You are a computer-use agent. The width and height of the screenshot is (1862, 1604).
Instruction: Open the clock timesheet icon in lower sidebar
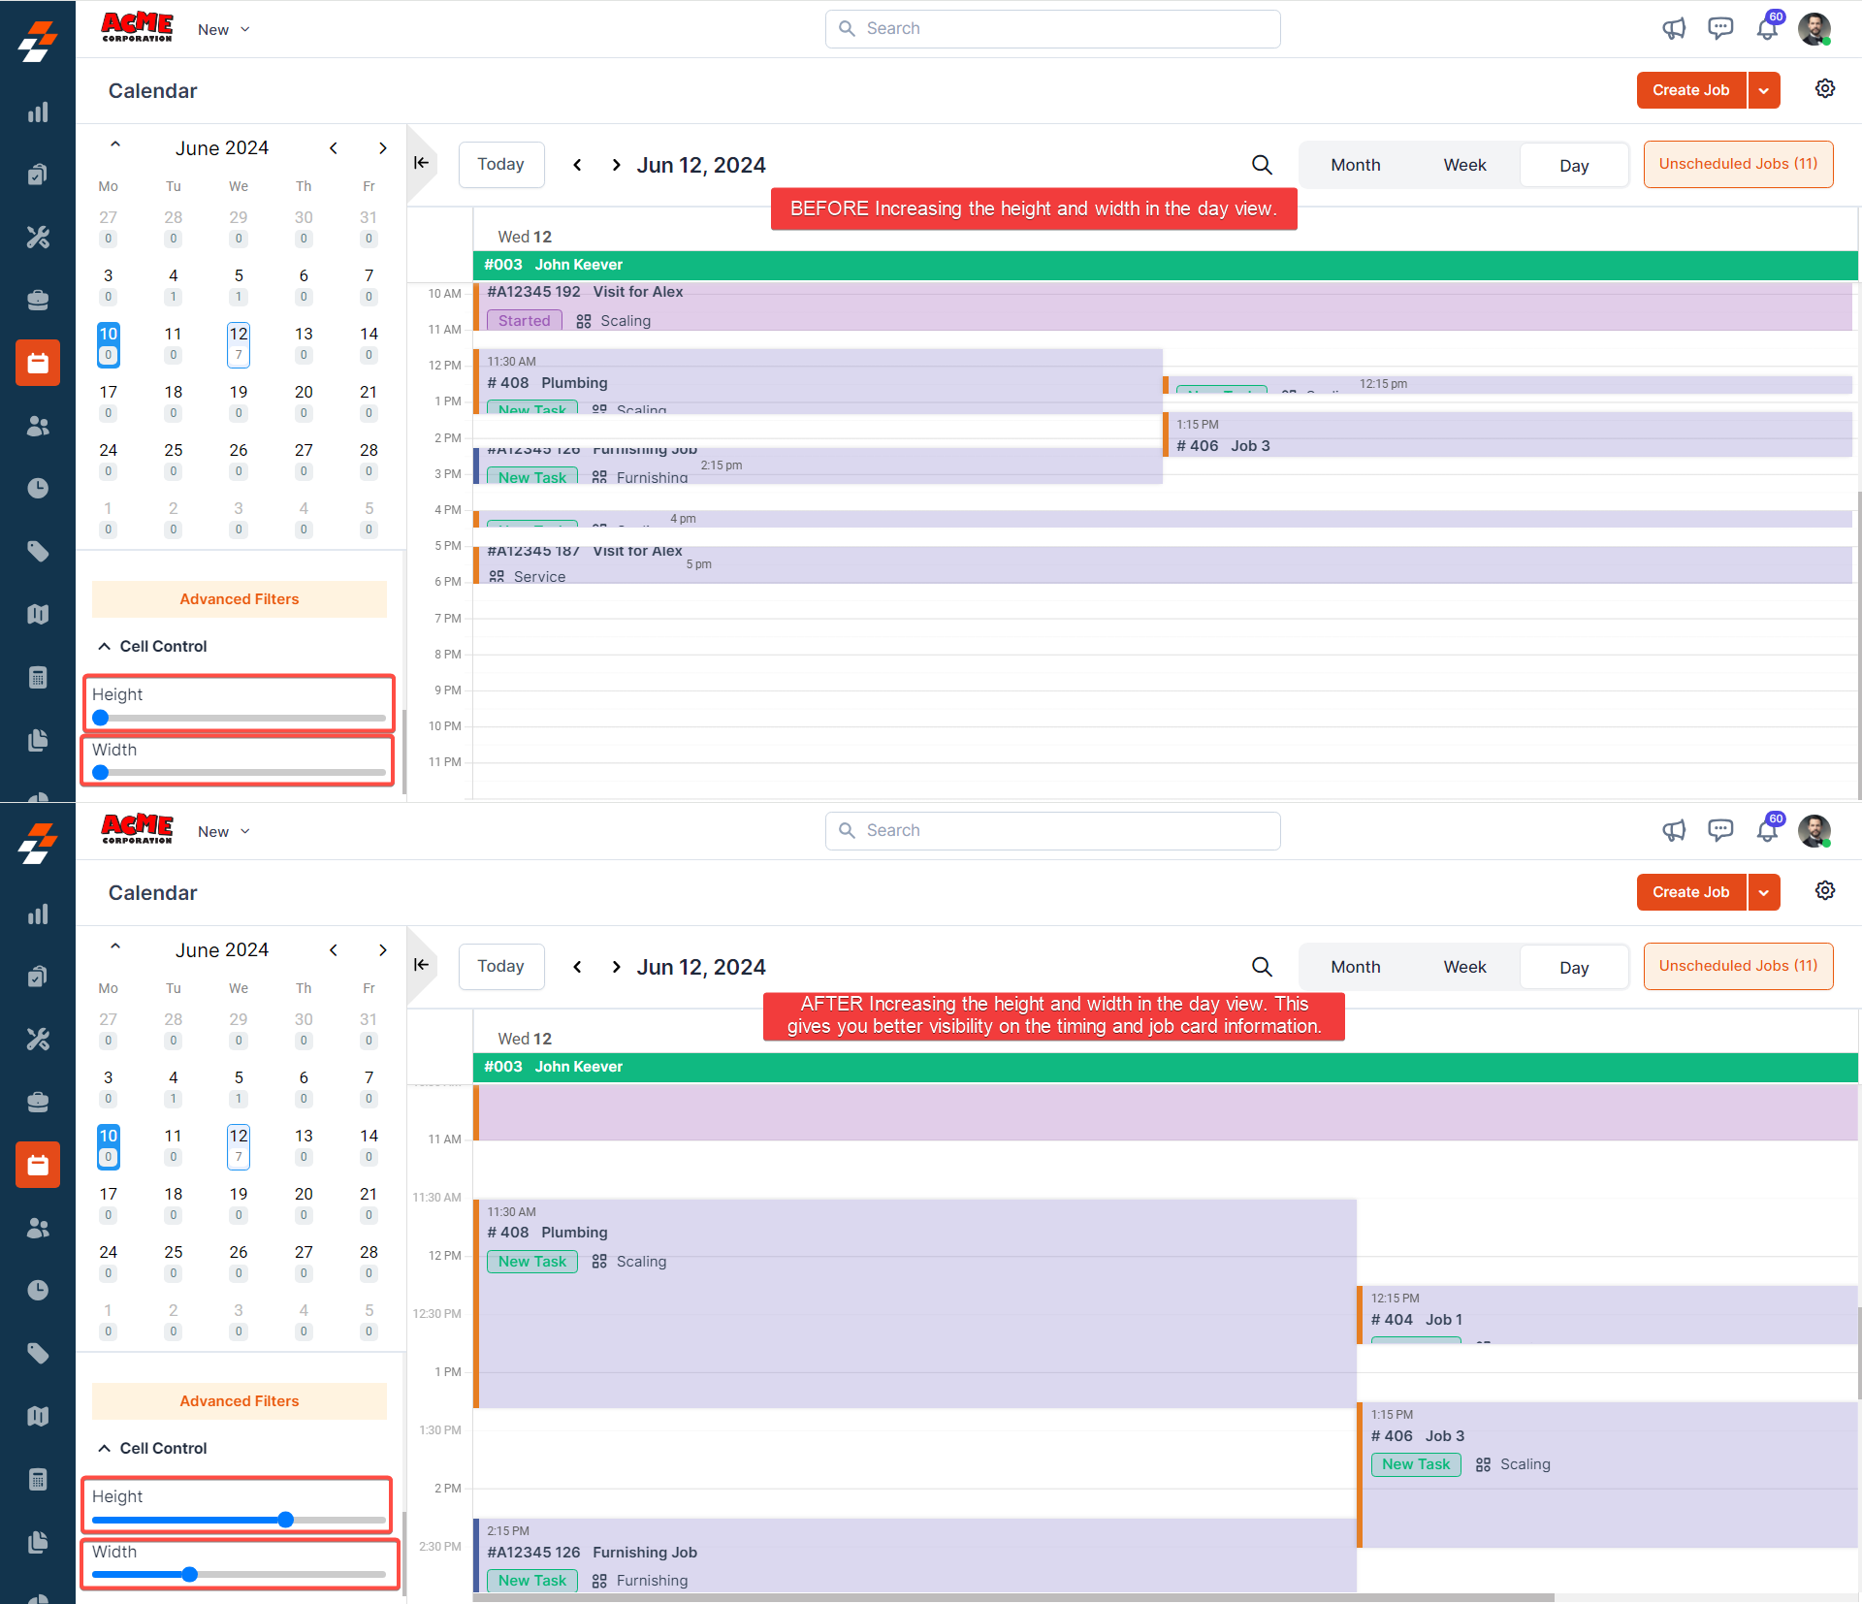point(38,1290)
